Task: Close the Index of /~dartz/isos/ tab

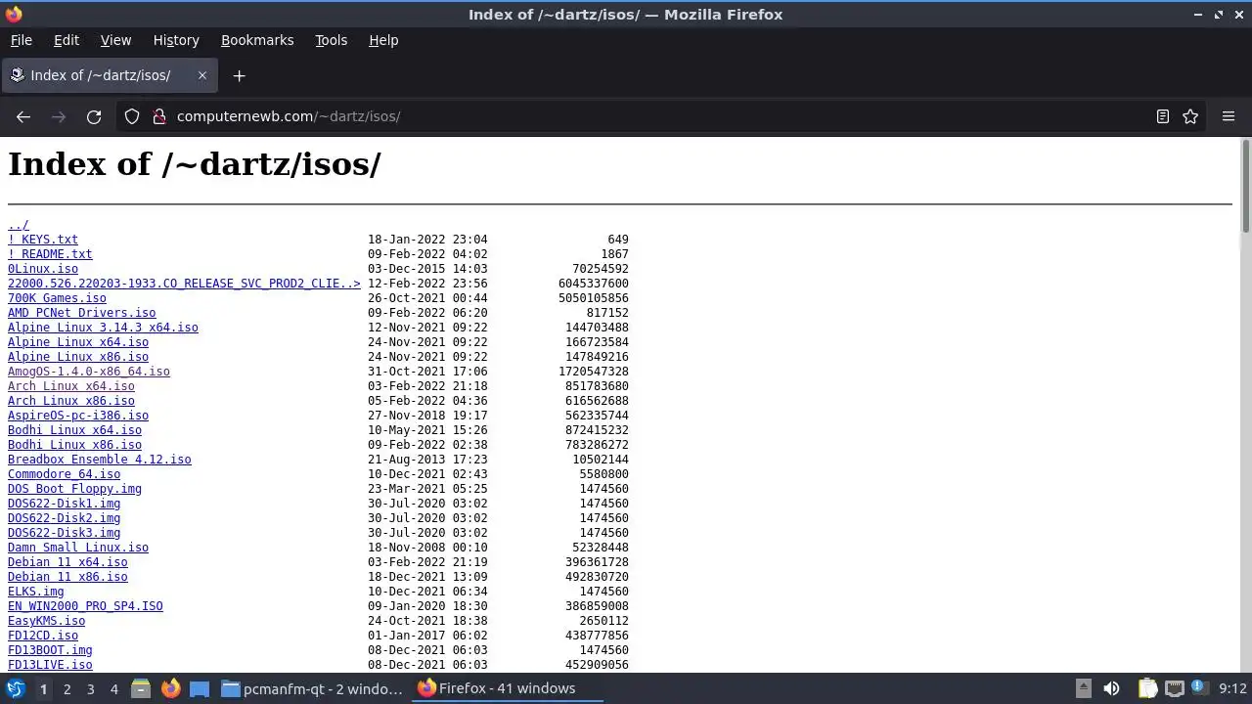Action: pyautogui.click(x=202, y=75)
